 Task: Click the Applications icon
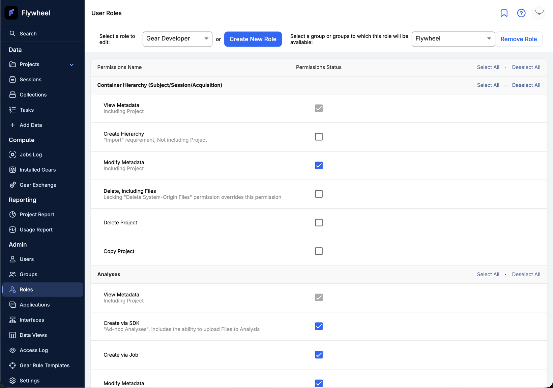click(x=12, y=305)
